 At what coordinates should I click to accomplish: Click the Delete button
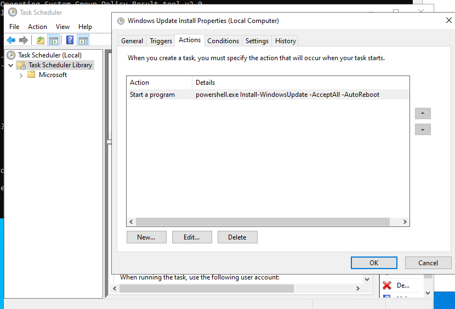click(x=237, y=237)
